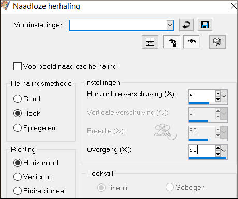Toggle the show/hide previews icon
This screenshot has height=199, width=238.
[x=150, y=42]
